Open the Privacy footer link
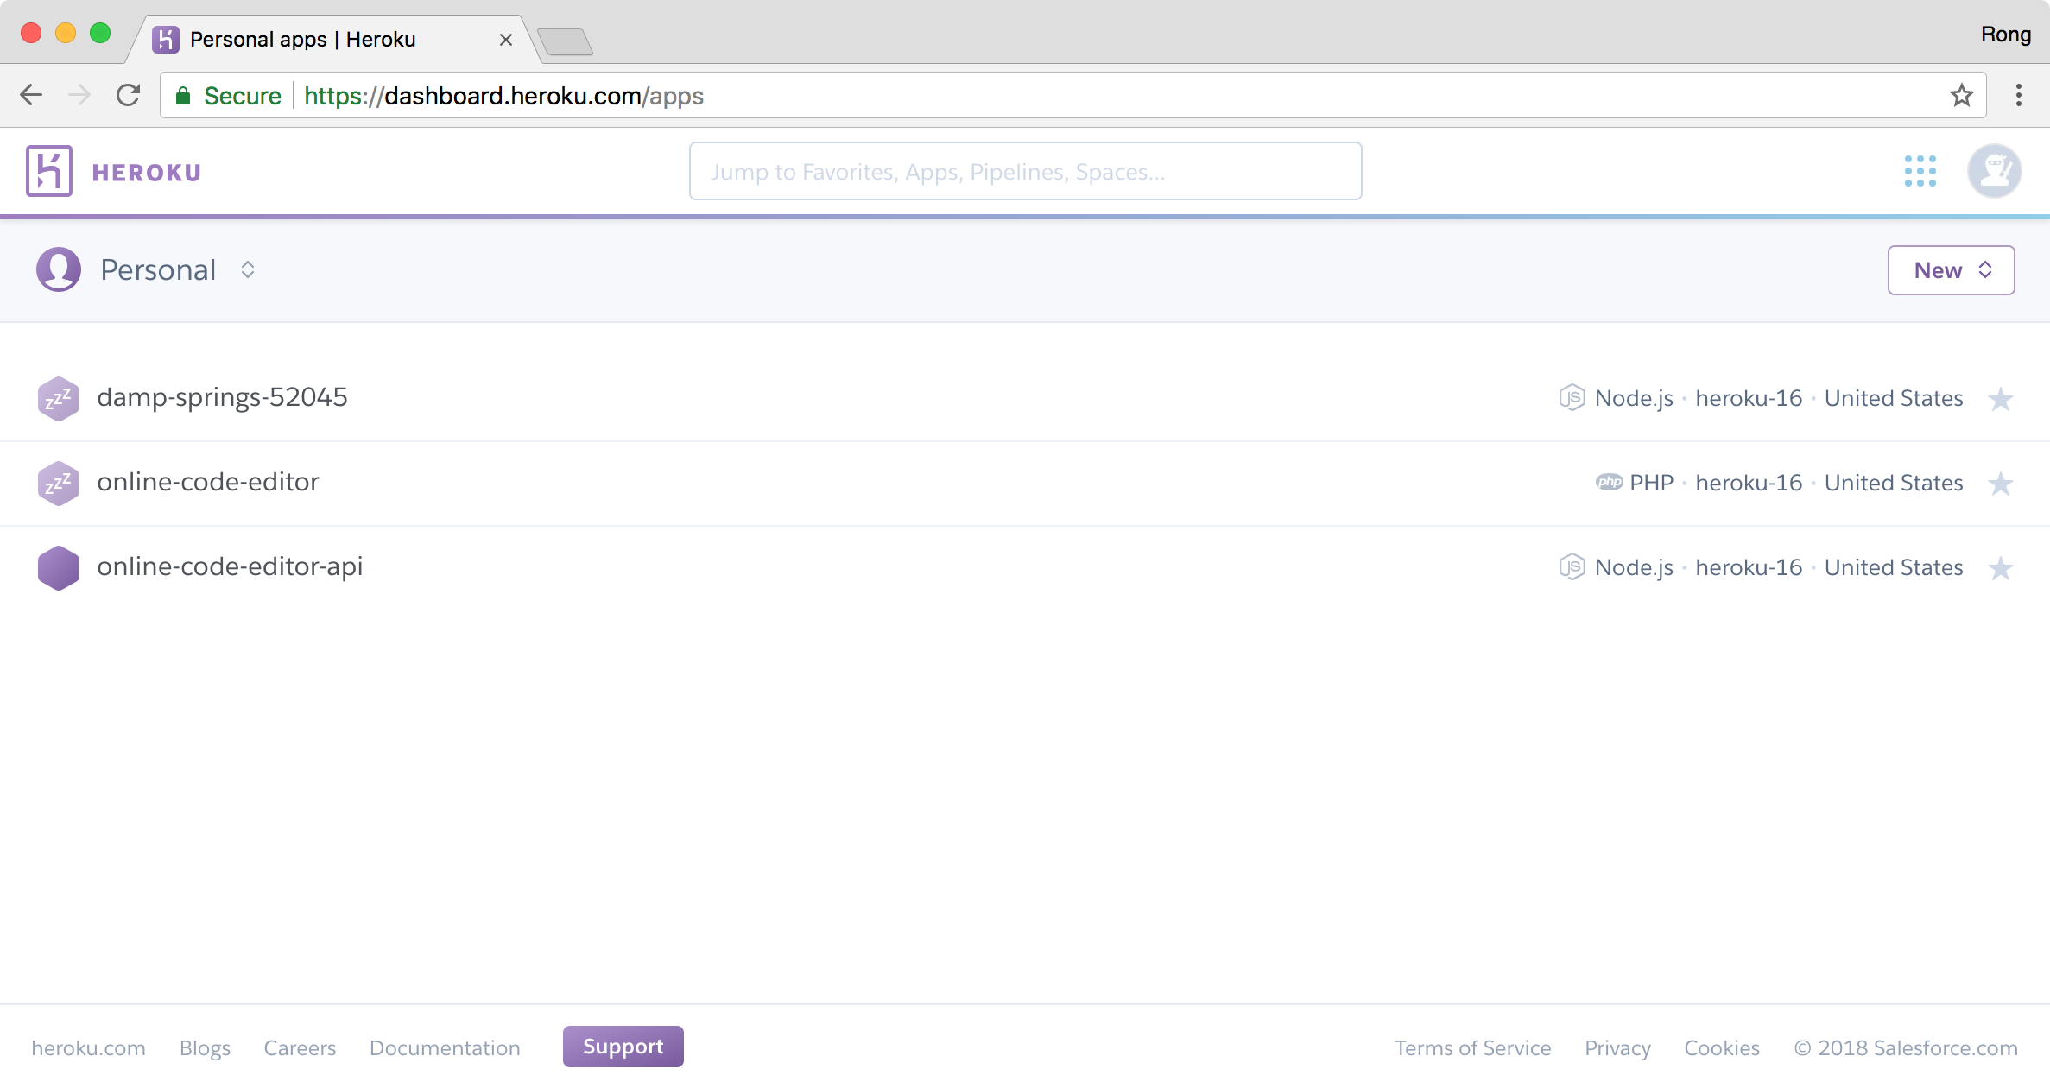The width and height of the screenshot is (2050, 1088). [1617, 1048]
